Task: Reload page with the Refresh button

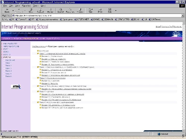Action: click(40, 11)
